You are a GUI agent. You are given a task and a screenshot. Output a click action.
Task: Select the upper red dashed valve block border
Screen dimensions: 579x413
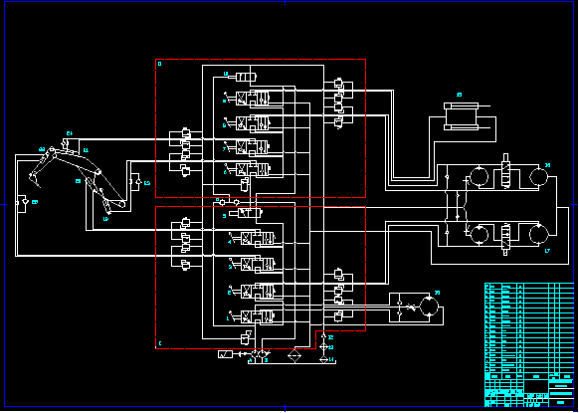point(261,128)
